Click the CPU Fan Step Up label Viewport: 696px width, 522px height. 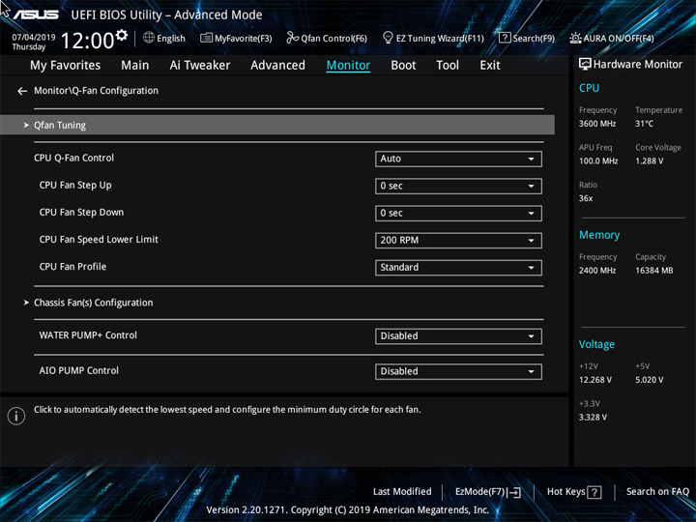pyautogui.click(x=75, y=185)
